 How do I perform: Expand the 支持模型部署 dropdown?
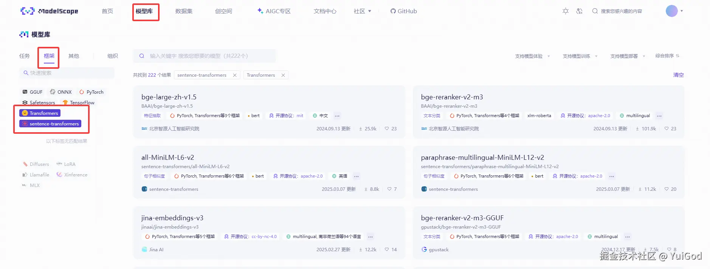(x=628, y=56)
